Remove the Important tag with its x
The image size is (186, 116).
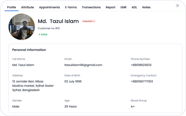(94, 21)
